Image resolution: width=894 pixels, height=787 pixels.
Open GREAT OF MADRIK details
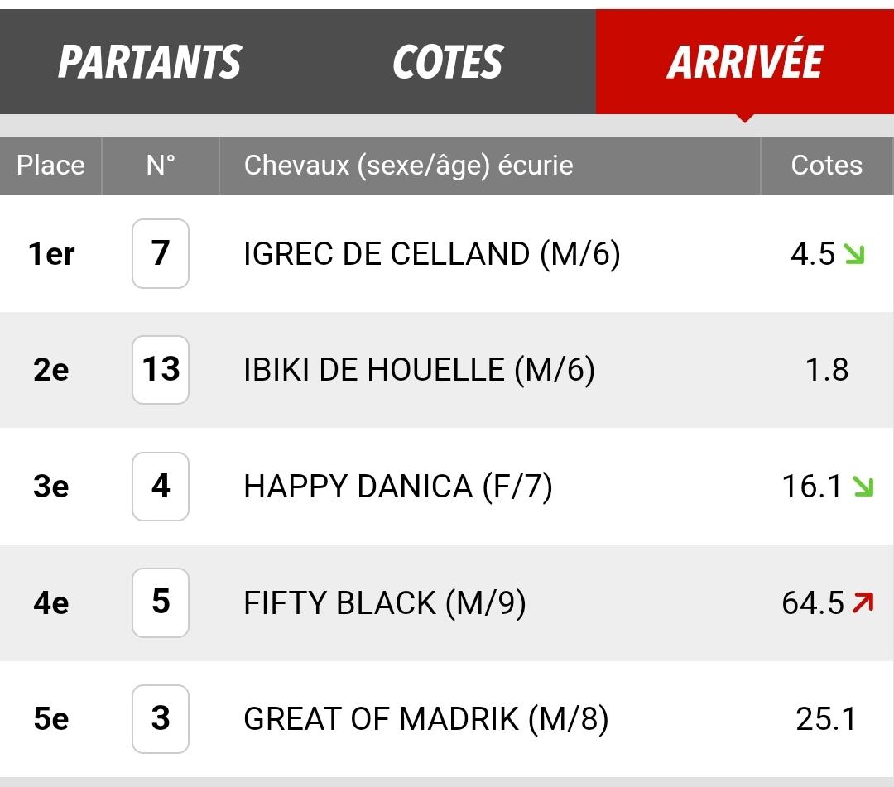click(426, 719)
